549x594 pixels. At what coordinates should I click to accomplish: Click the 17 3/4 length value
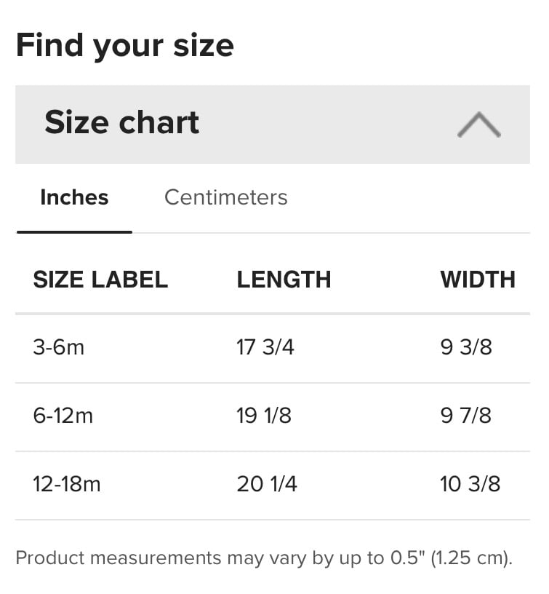(x=265, y=347)
